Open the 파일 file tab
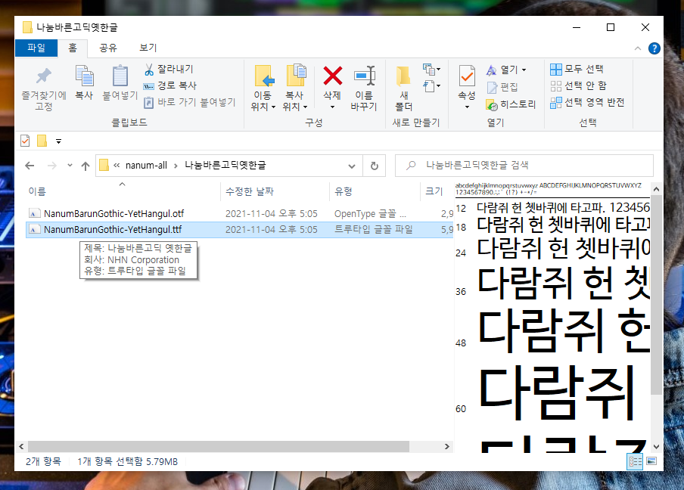 coord(36,48)
